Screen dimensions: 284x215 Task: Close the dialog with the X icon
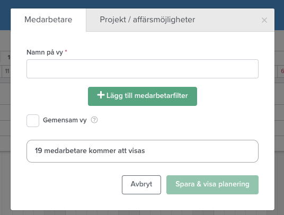(x=264, y=20)
